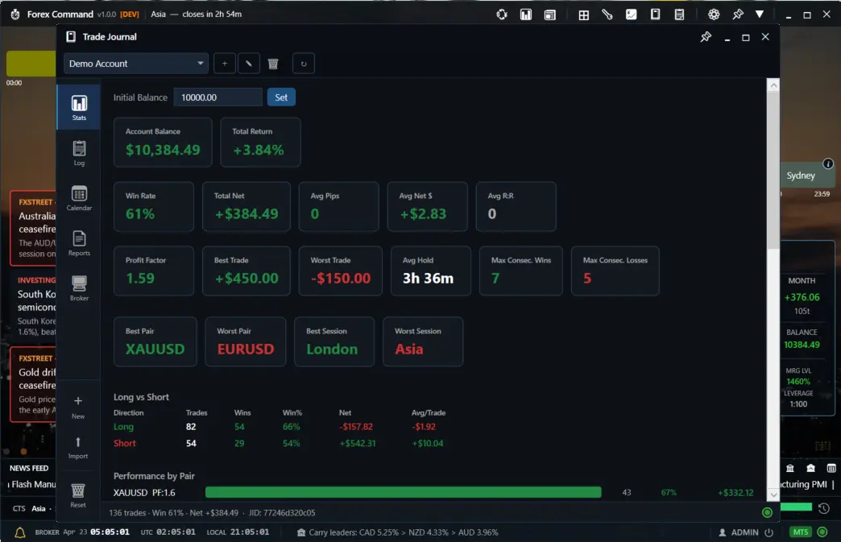This screenshot has width=841, height=542.
Task: Click the journal vertical scrollbar thumb
Action: pyautogui.click(x=773, y=170)
